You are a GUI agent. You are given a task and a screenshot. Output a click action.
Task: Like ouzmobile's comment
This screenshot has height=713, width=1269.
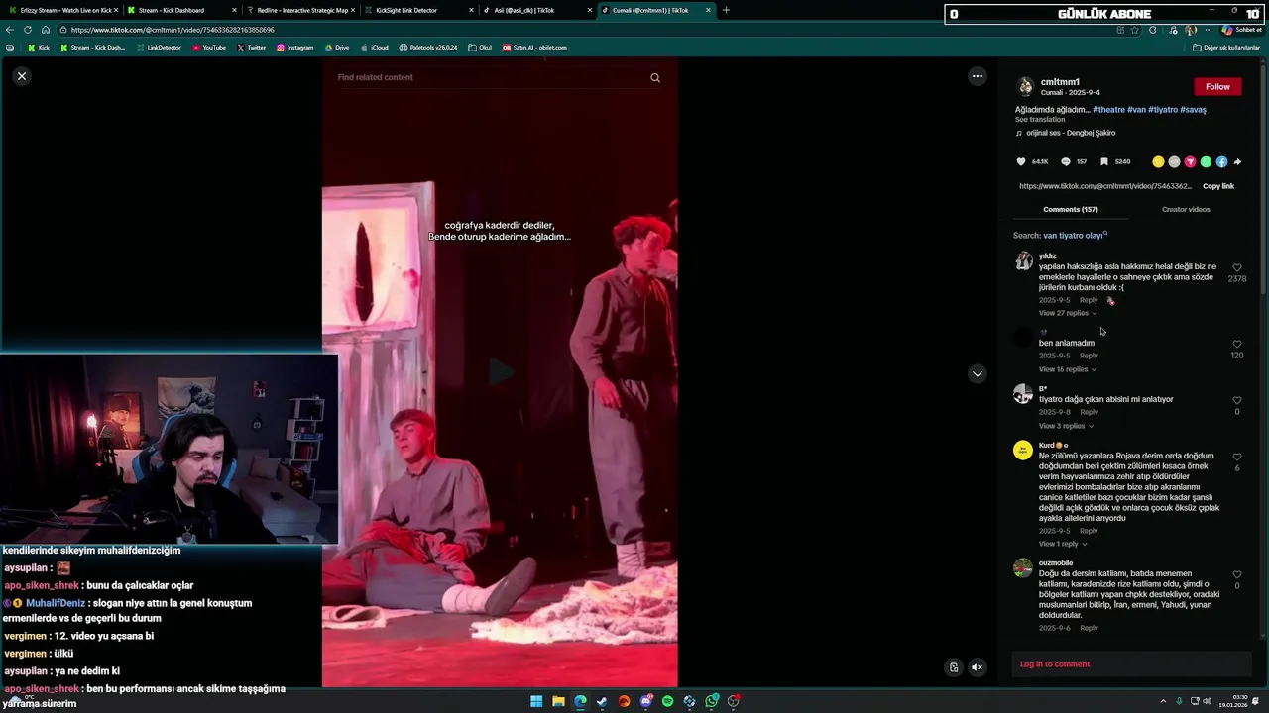pyautogui.click(x=1236, y=574)
